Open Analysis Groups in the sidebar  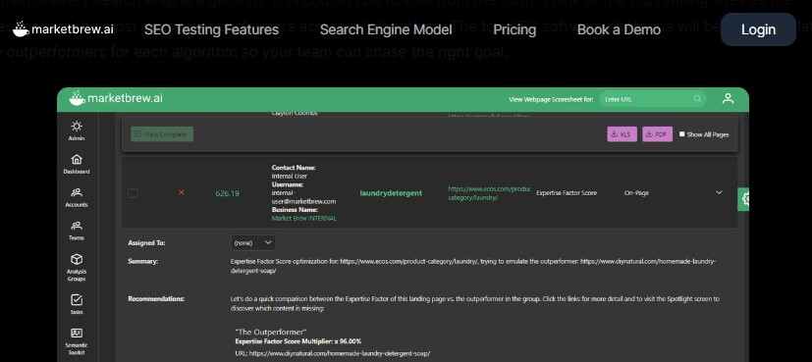[x=77, y=268]
